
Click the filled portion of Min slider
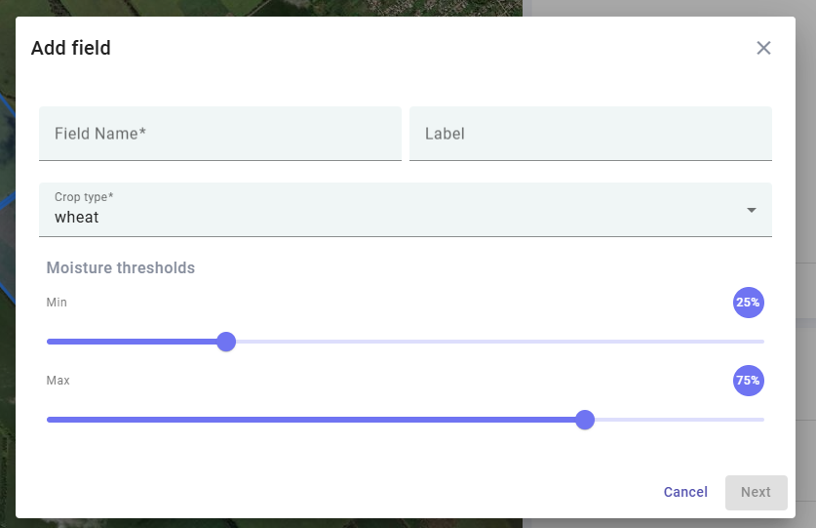pos(136,342)
